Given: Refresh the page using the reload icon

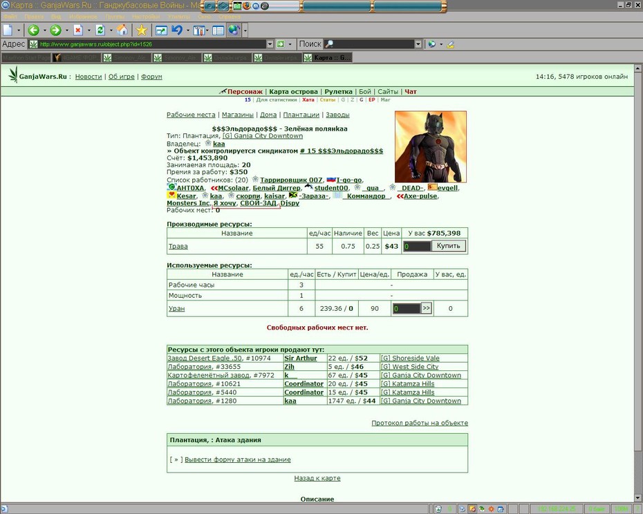Looking at the screenshot, I should click(x=100, y=30).
